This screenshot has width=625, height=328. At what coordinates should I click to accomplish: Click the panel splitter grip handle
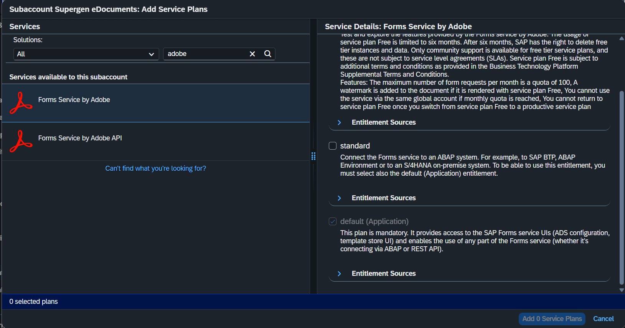(x=313, y=156)
